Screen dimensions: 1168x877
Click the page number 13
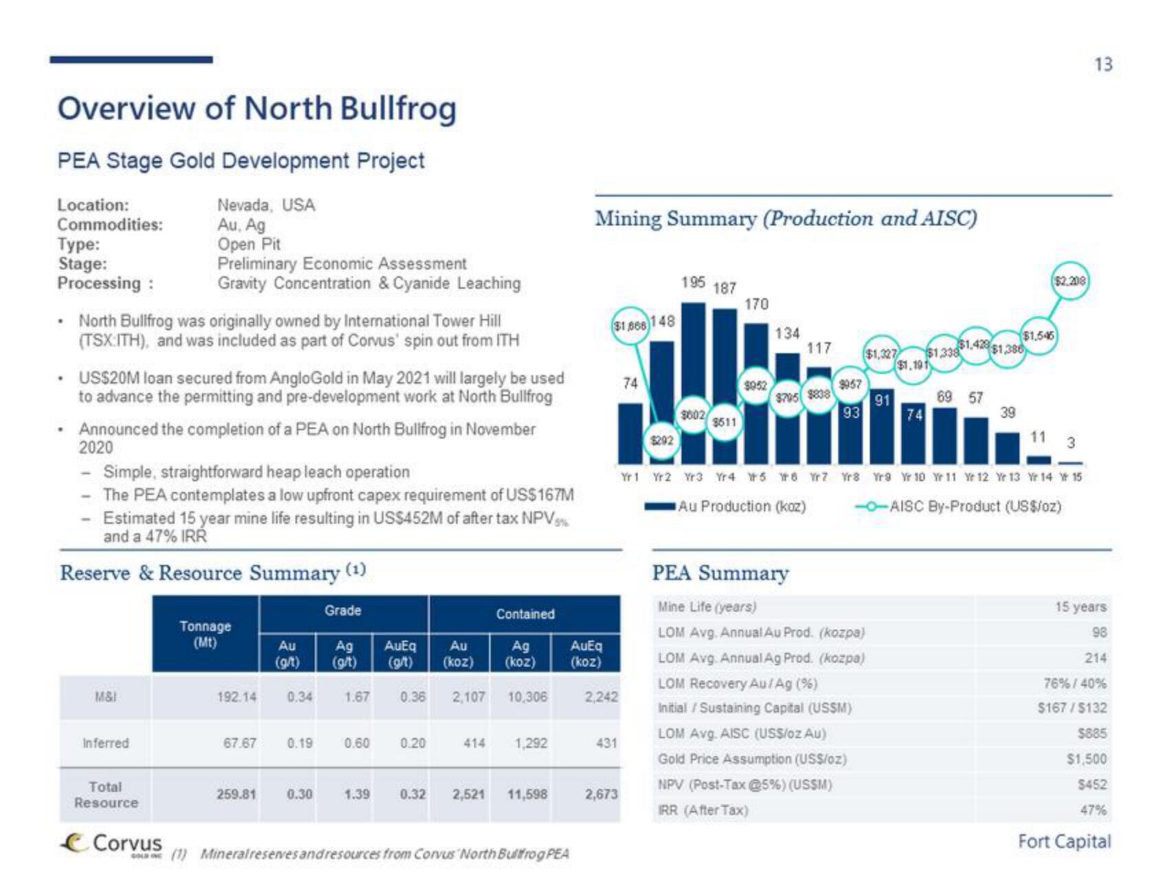click(x=1103, y=64)
